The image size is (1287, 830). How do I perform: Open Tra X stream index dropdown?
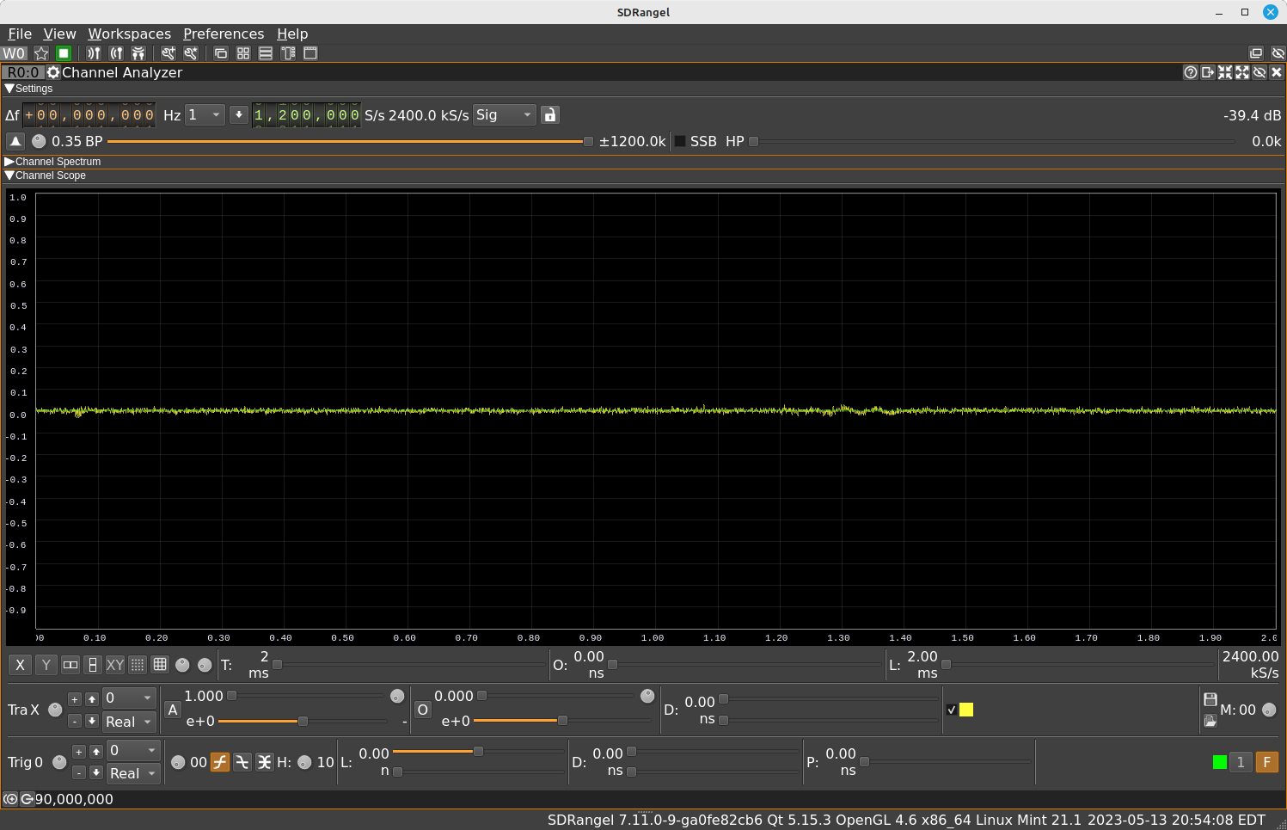pyautogui.click(x=129, y=698)
